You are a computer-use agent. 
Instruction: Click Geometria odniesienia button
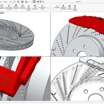tap(22, 6)
